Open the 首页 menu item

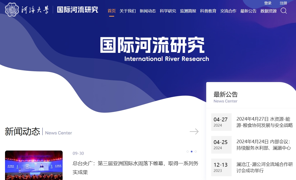[112, 11]
